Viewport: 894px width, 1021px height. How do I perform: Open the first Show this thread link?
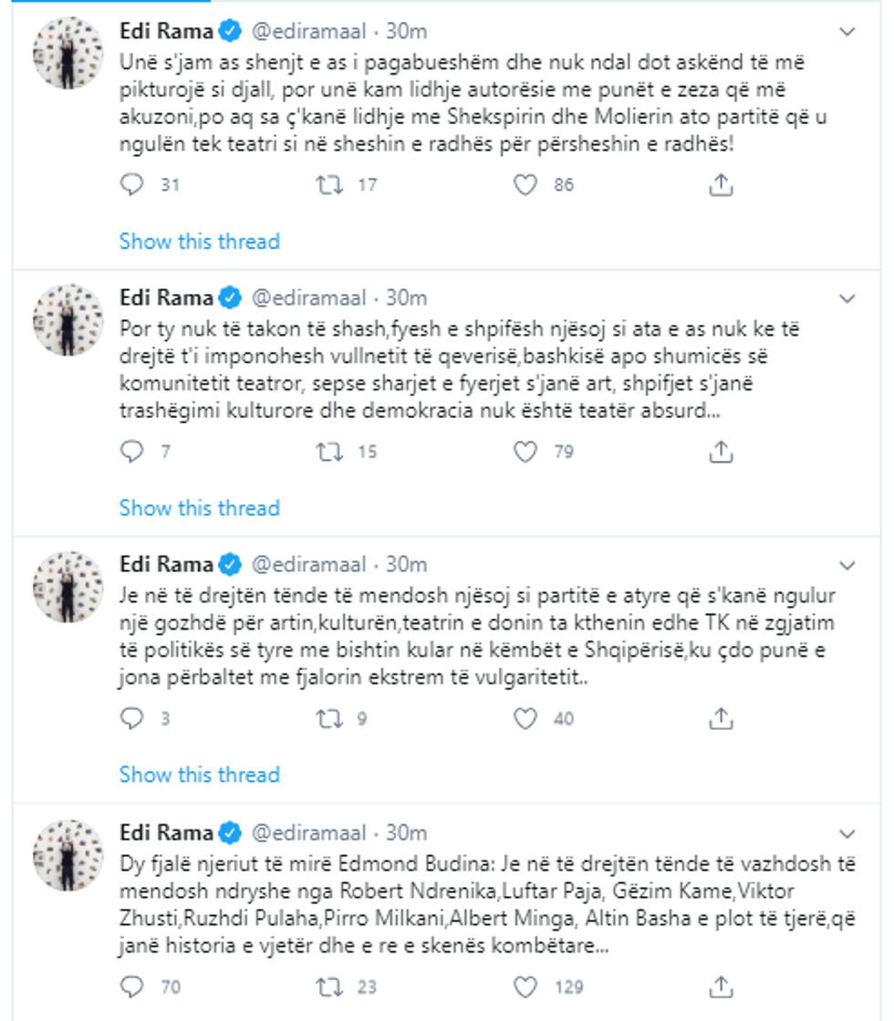coord(196,242)
